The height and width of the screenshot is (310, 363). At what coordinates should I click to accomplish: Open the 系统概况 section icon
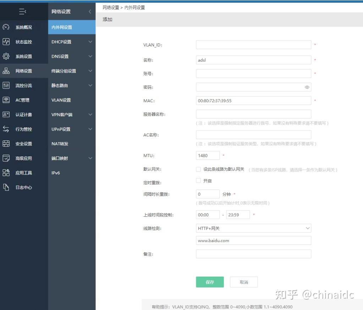coord(5,27)
